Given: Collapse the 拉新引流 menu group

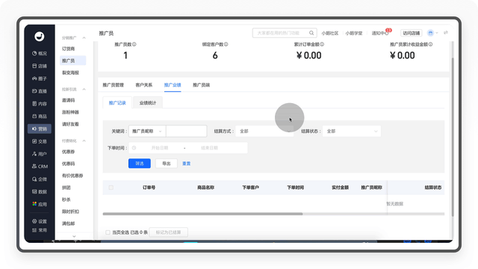Looking at the screenshot, I should click(84, 90).
